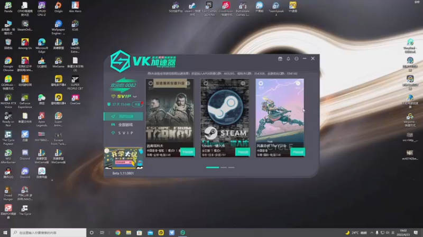Open the Microsoft Edge desktop shortcut
423x237 pixels.
click(42, 46)
